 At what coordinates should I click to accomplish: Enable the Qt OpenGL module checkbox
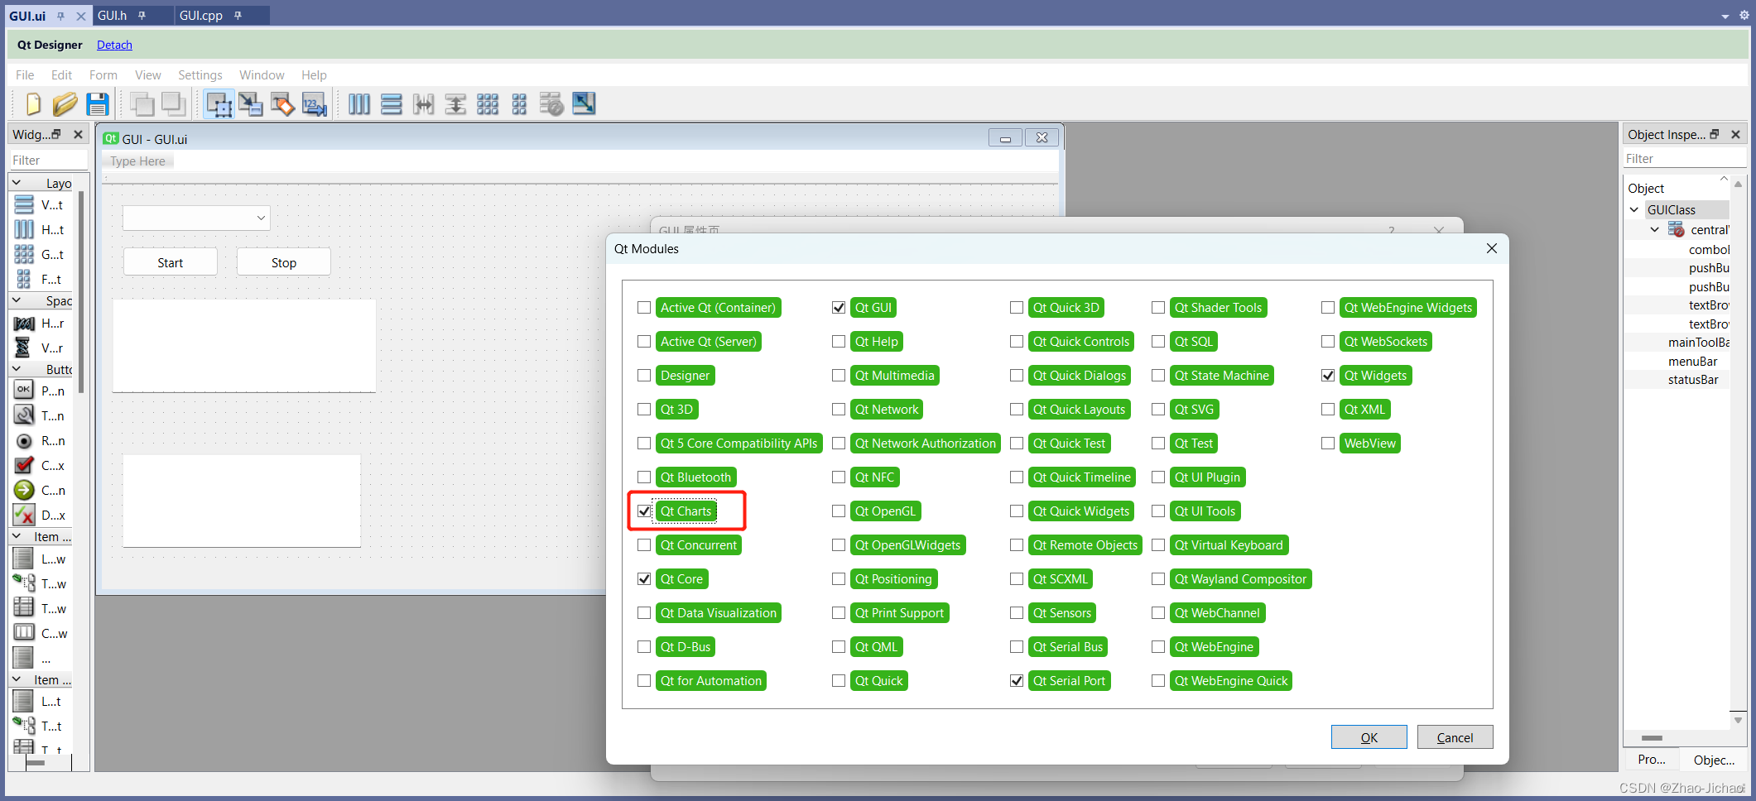839,511
